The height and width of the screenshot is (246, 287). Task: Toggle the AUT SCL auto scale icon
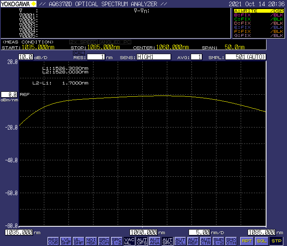[x=180, y=241]
